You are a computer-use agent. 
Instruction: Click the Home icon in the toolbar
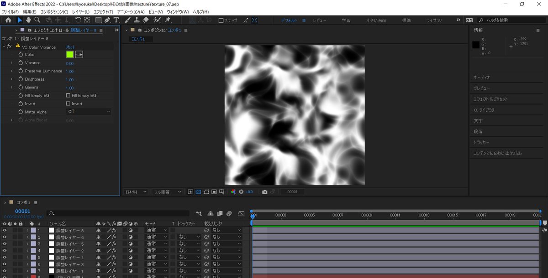tap(8, 20)
